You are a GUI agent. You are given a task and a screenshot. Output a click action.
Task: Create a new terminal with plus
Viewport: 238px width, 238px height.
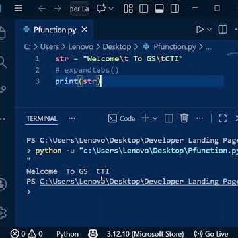click(145, 118)
